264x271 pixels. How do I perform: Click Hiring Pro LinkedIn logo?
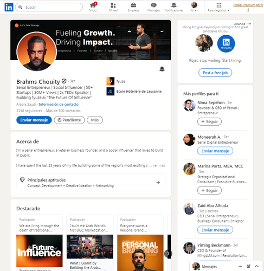(x=226, y=43)
